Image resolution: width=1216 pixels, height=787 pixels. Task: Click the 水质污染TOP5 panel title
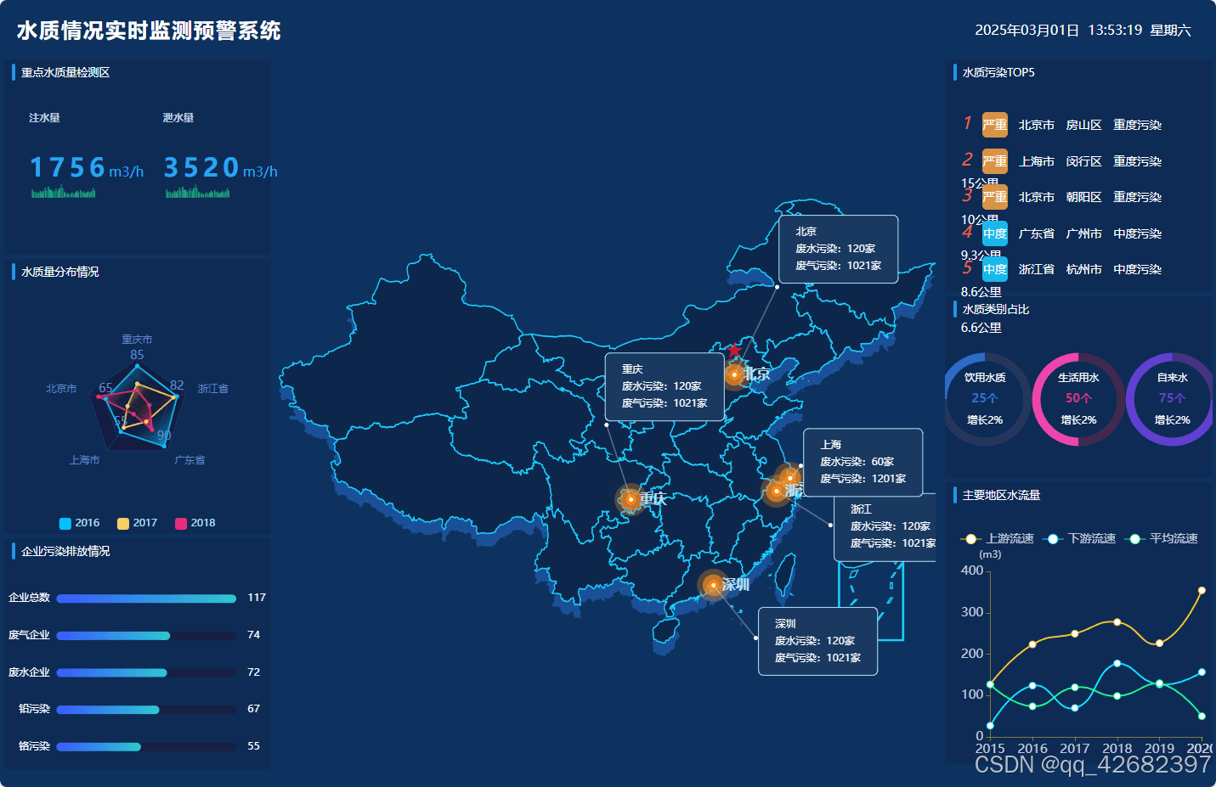point(998,73)
